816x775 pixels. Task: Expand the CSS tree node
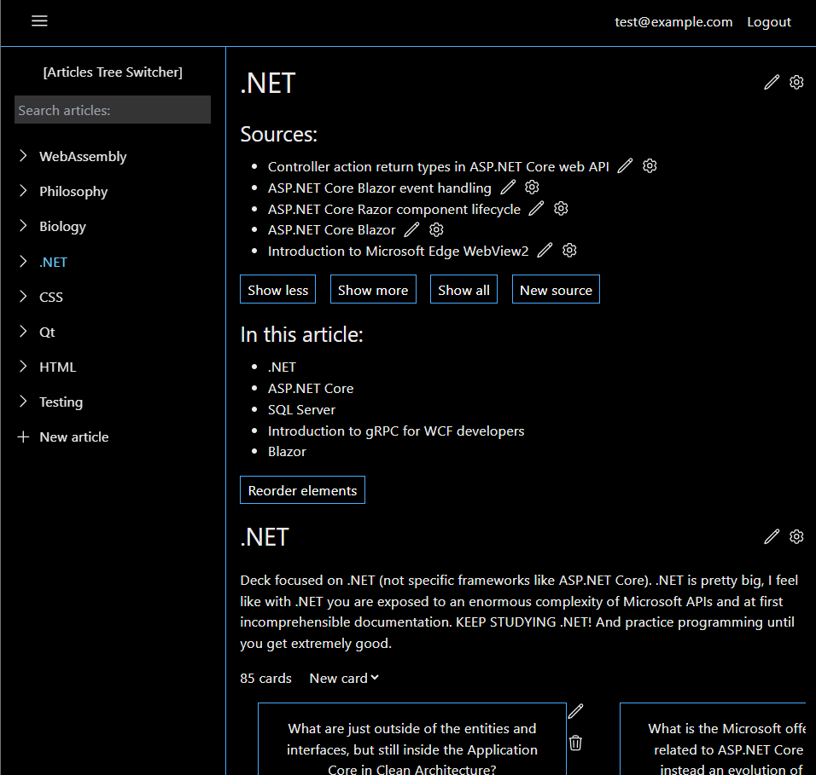click(x=23, y=296)
